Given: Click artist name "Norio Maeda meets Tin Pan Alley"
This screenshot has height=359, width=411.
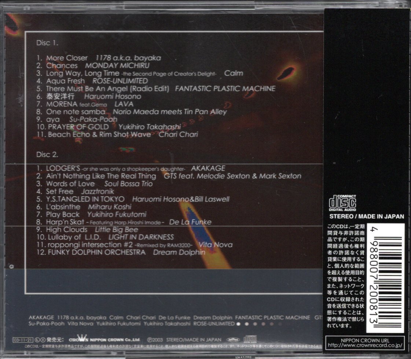Looking at the screenshot, I should click(x=170, y=112).
